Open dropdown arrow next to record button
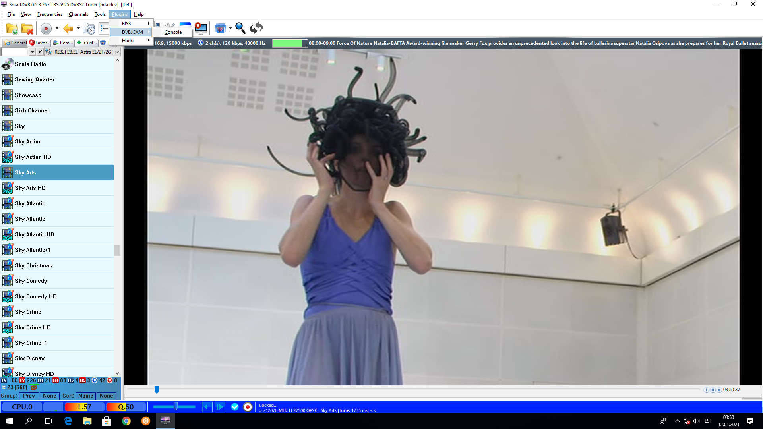Viewport: 763px width, 429px height. [x=57, y=29]
